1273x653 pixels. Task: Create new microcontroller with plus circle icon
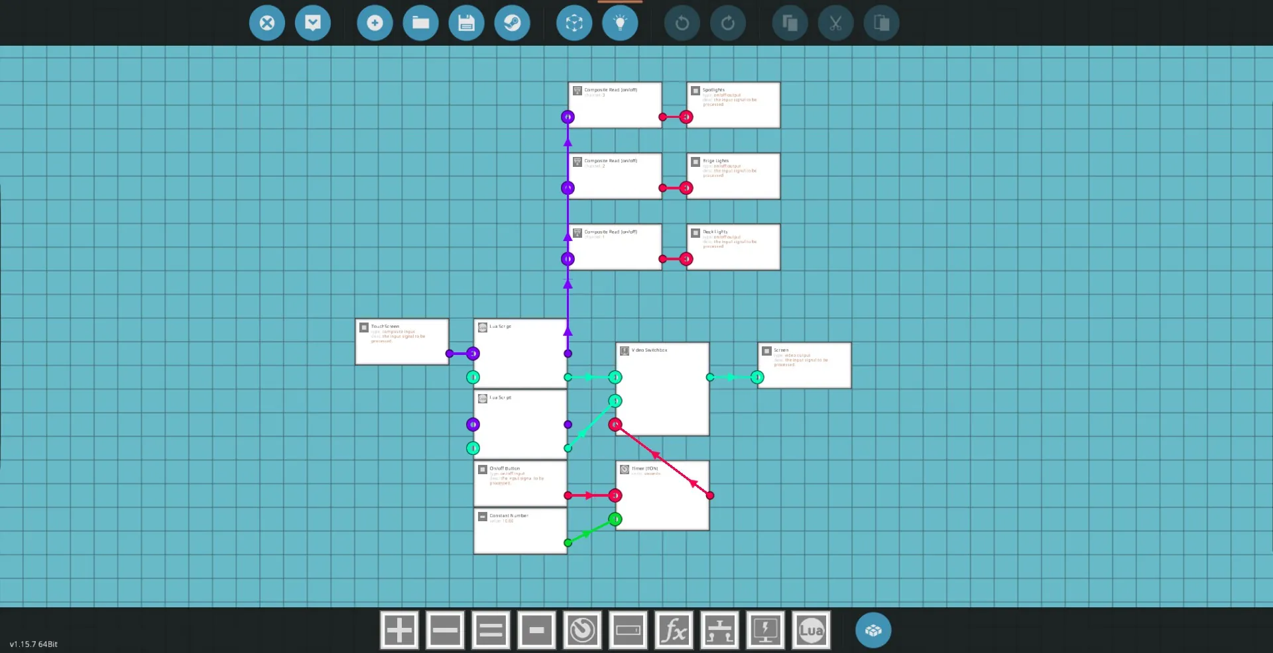point(375,23)
